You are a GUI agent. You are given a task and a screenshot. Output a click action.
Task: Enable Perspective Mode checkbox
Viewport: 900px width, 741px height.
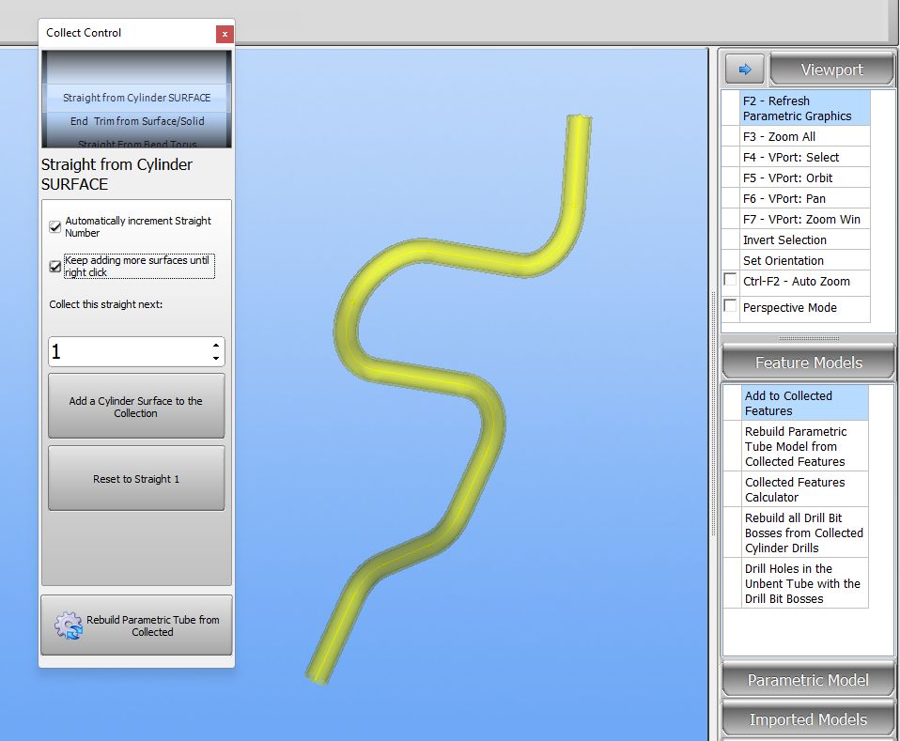click(730, 306)
